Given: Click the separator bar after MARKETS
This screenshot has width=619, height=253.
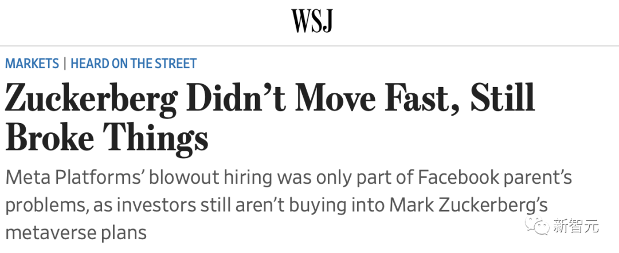Looking at the screenshot, I should click(65, 64).
